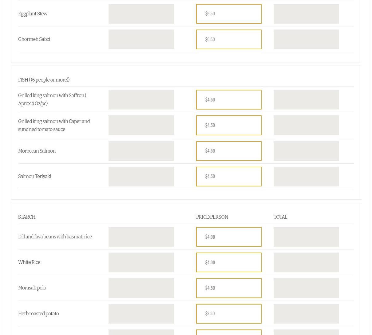The image size is (372, 335).
Task: Select price box for salmon with Saffron
Action: click(x=229, y=100)
